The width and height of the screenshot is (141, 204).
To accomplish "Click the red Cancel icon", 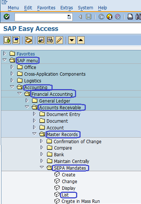I will (118, 17).
